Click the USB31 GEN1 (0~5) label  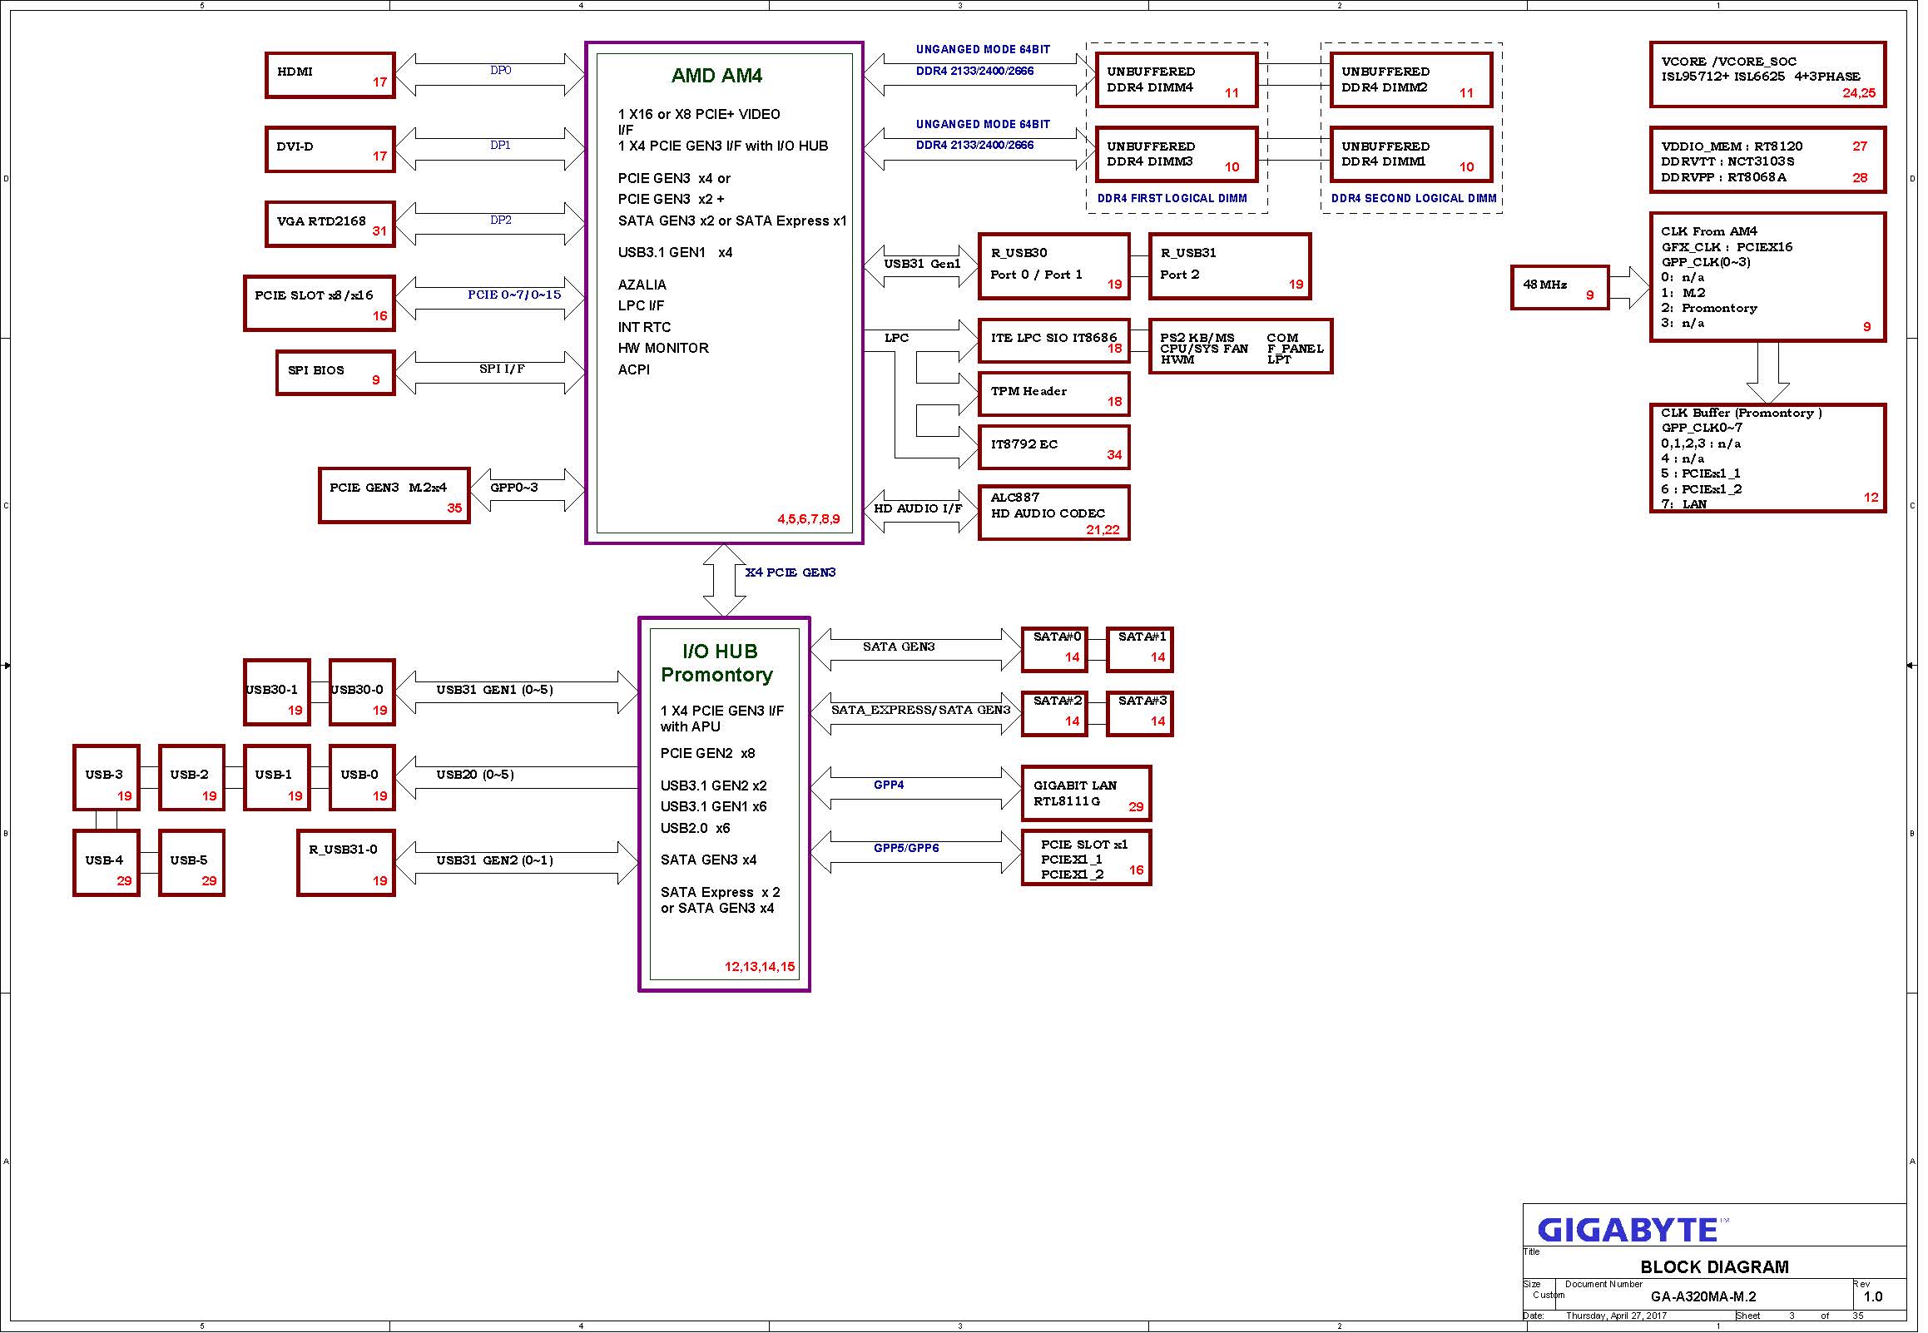tap(497, 691)
